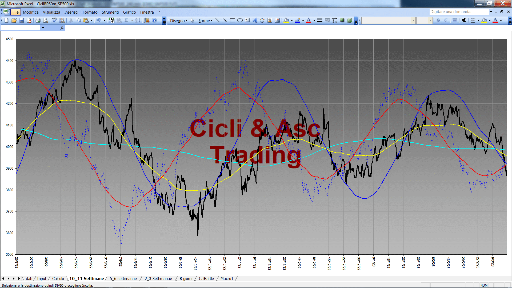Select the Arrow drawing tool

[x=225, y=20]
